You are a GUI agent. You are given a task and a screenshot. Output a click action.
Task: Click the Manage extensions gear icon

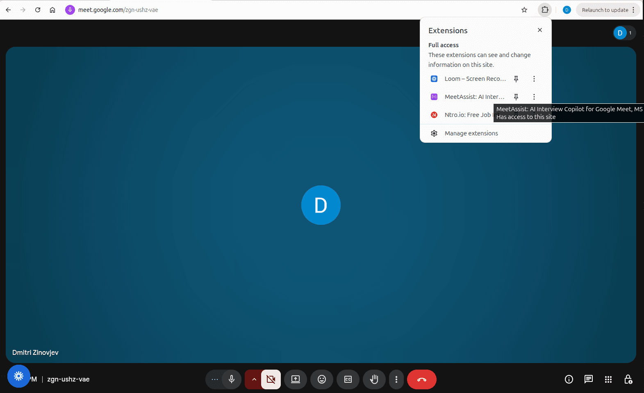434,133
